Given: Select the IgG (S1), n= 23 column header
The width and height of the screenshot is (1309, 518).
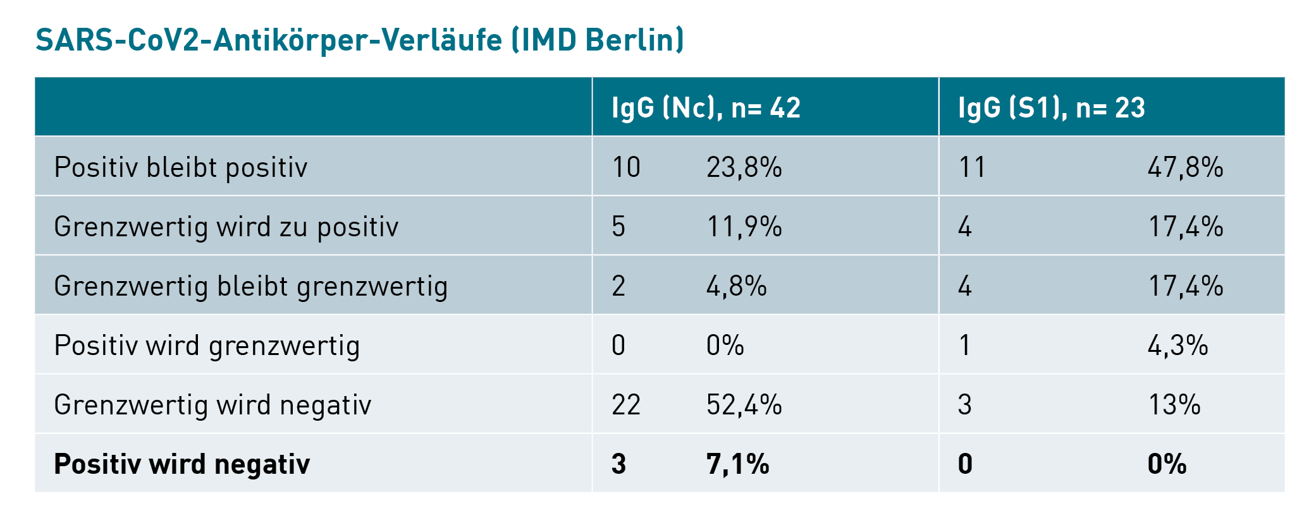Looking at the screenshot, I should tap(1051, 107).
